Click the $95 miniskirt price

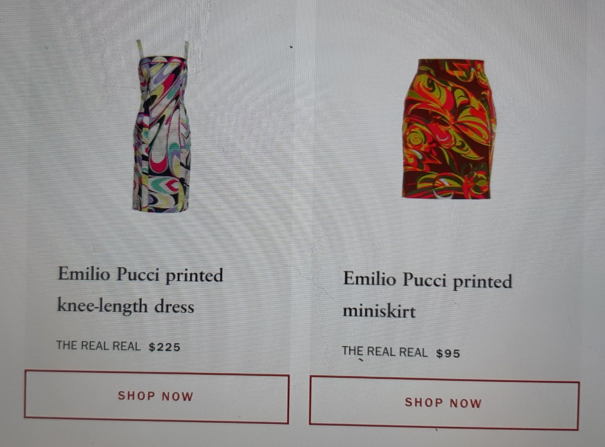(448, 353)
